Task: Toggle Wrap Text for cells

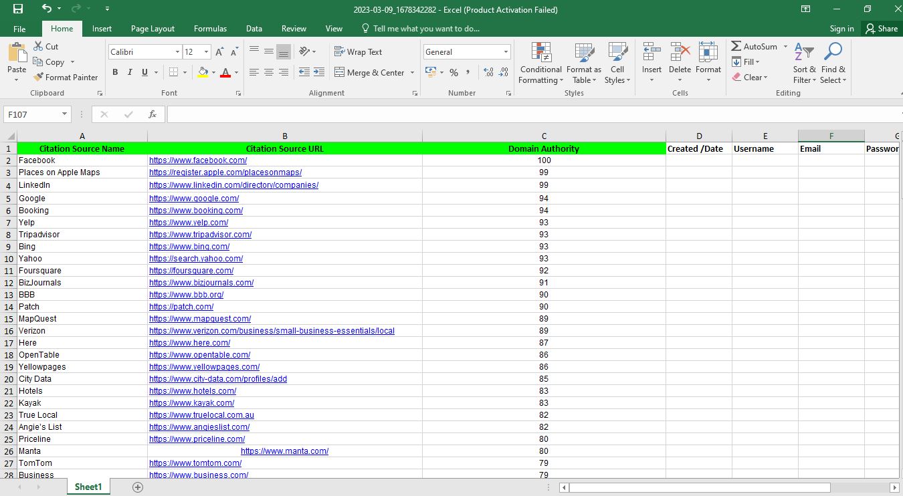Action: pos(358,51)
